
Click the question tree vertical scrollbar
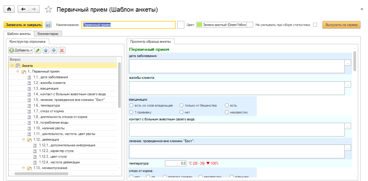pyautogui.click(x=120, y=85)
